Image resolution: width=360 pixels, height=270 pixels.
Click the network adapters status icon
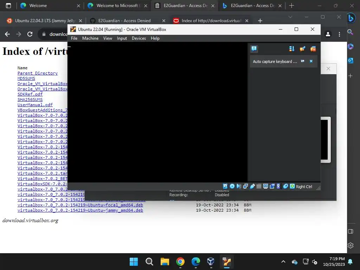pyautogui.click(x=245, y=186)
